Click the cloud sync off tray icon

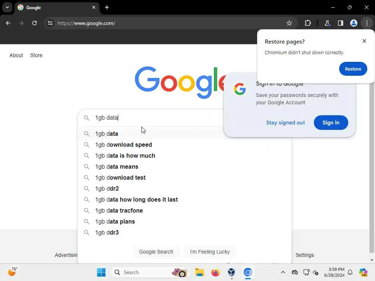(x=295, y=272)
